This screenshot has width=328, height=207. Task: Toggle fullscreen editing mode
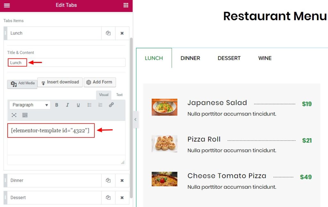click(13, 115)
